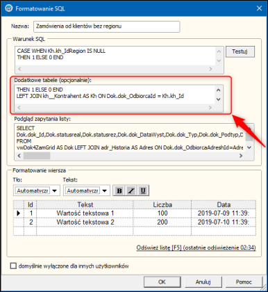
Task: Select the date cell 2019-07-10 11:39
Action: pos(224,222)
